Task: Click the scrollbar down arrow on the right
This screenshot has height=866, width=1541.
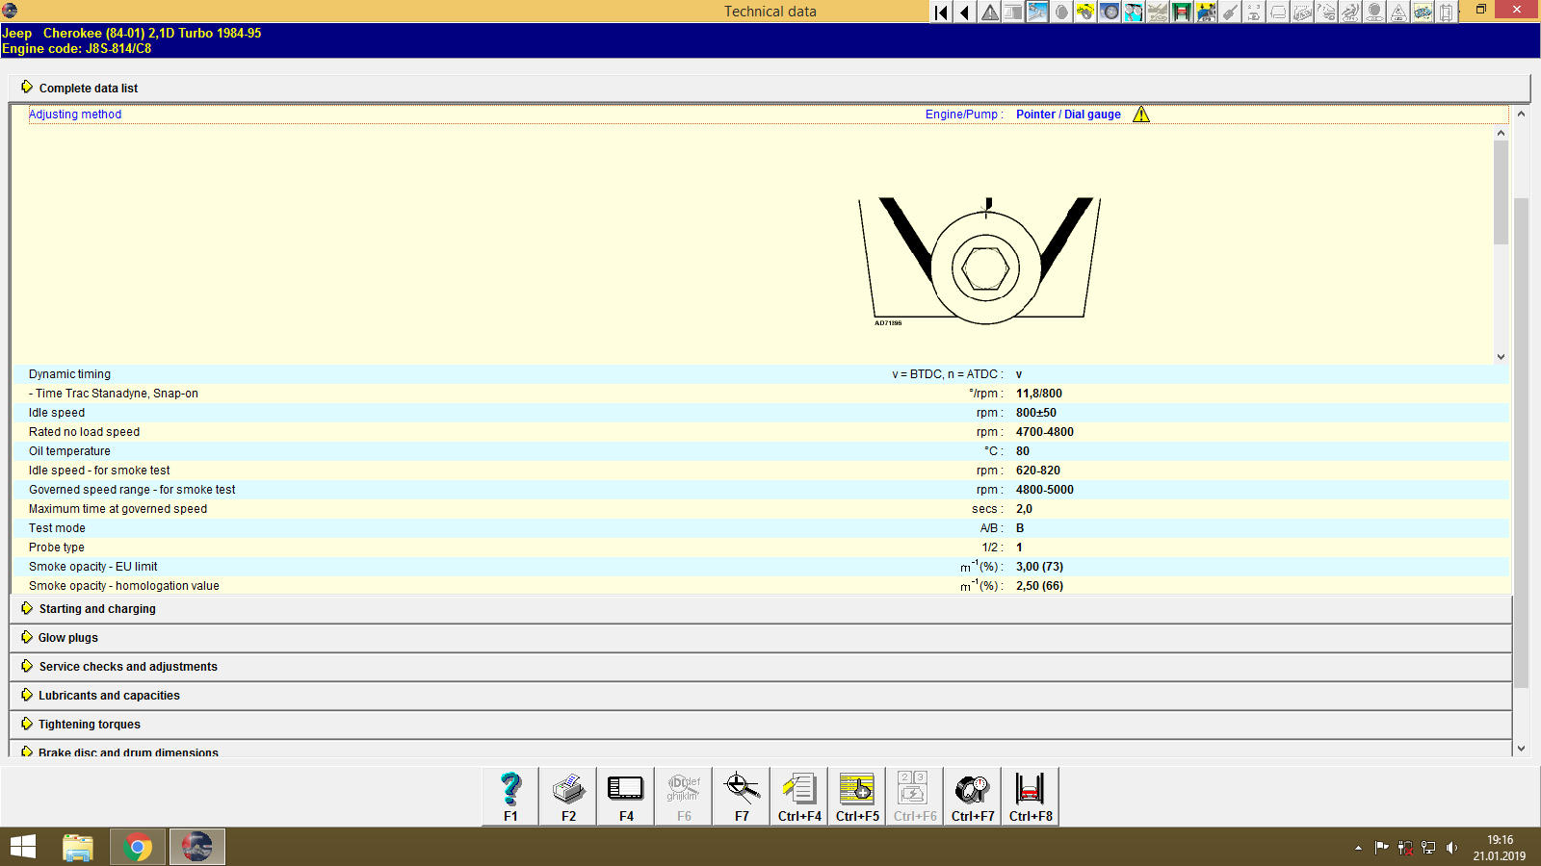Action: click(x=1521, y=747)
